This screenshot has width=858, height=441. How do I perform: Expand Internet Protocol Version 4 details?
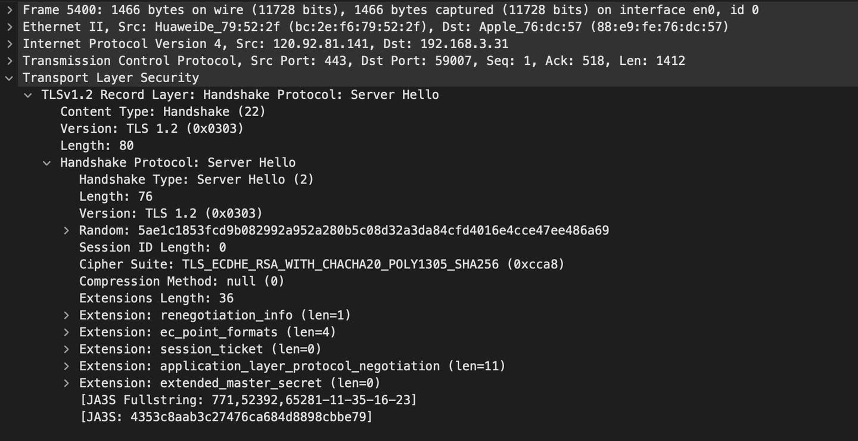[x=9, y=44]
